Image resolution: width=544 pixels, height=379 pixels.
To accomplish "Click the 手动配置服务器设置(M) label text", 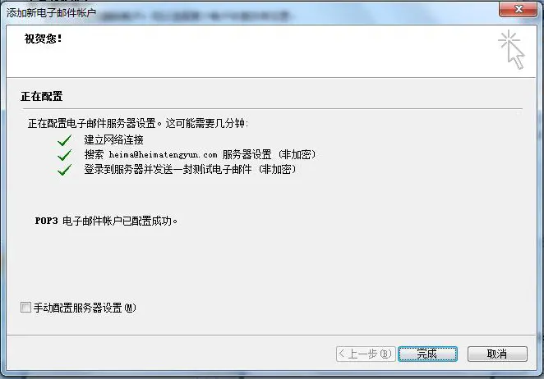I will [85, 308].
